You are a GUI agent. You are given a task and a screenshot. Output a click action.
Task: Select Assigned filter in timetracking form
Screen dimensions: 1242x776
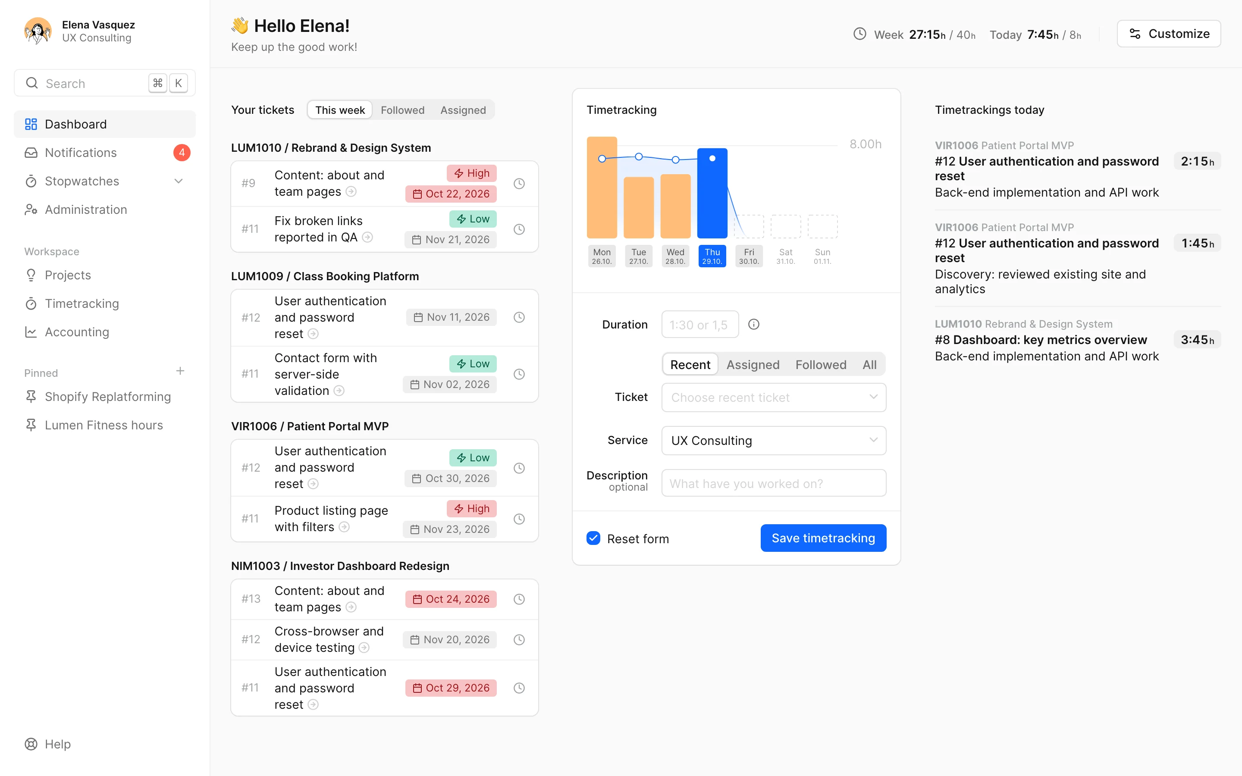coord(753,364)
